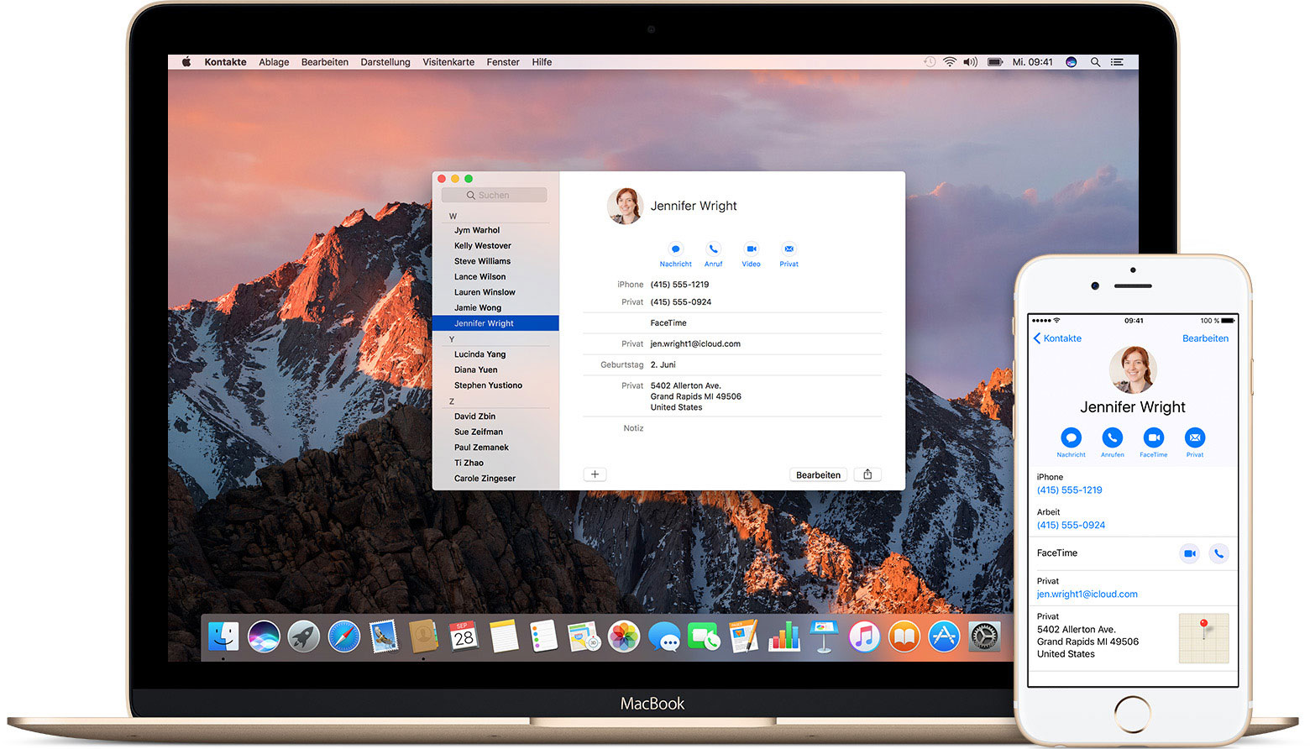1310x749 pixels.
Task: Call Jennifer using the Anruf icon
Action: tap(713, 249)
